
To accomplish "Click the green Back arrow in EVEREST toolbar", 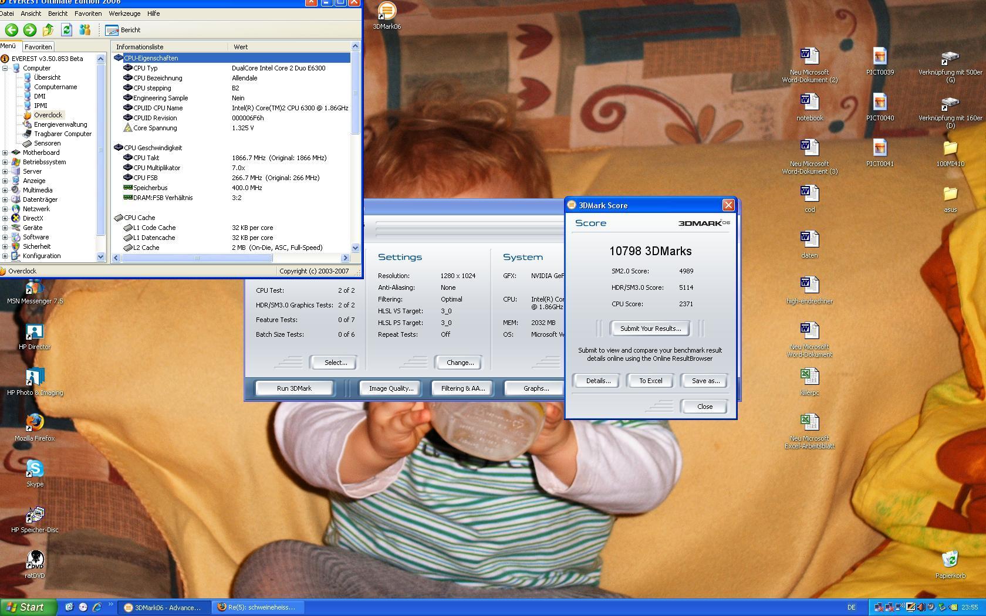I will [11, 29].
